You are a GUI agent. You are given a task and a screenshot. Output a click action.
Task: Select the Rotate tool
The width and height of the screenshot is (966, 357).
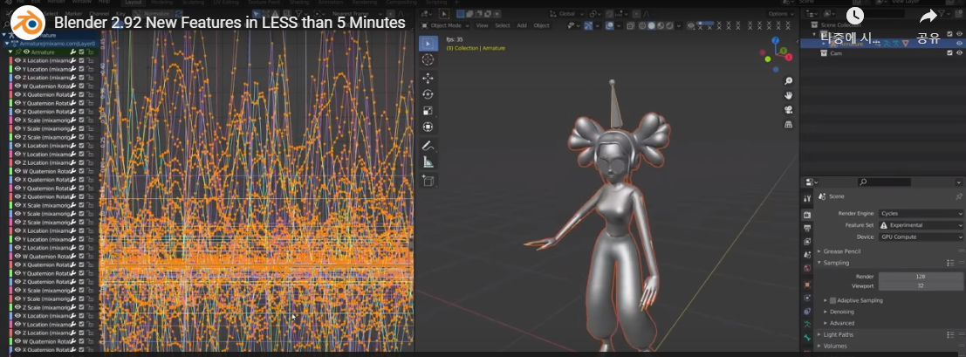click(428, 94)
